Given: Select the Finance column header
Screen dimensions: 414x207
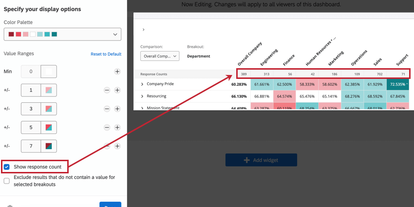Looking at the screenshot, I should pyautogui.click(x=289, y=60).
